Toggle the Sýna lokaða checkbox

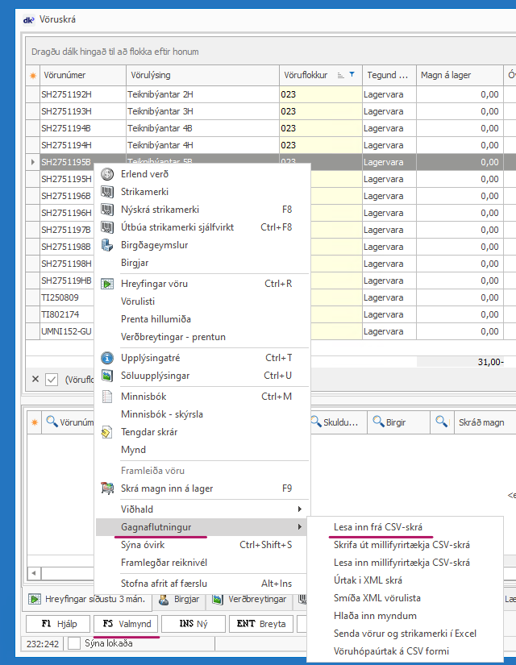[74, 643]
